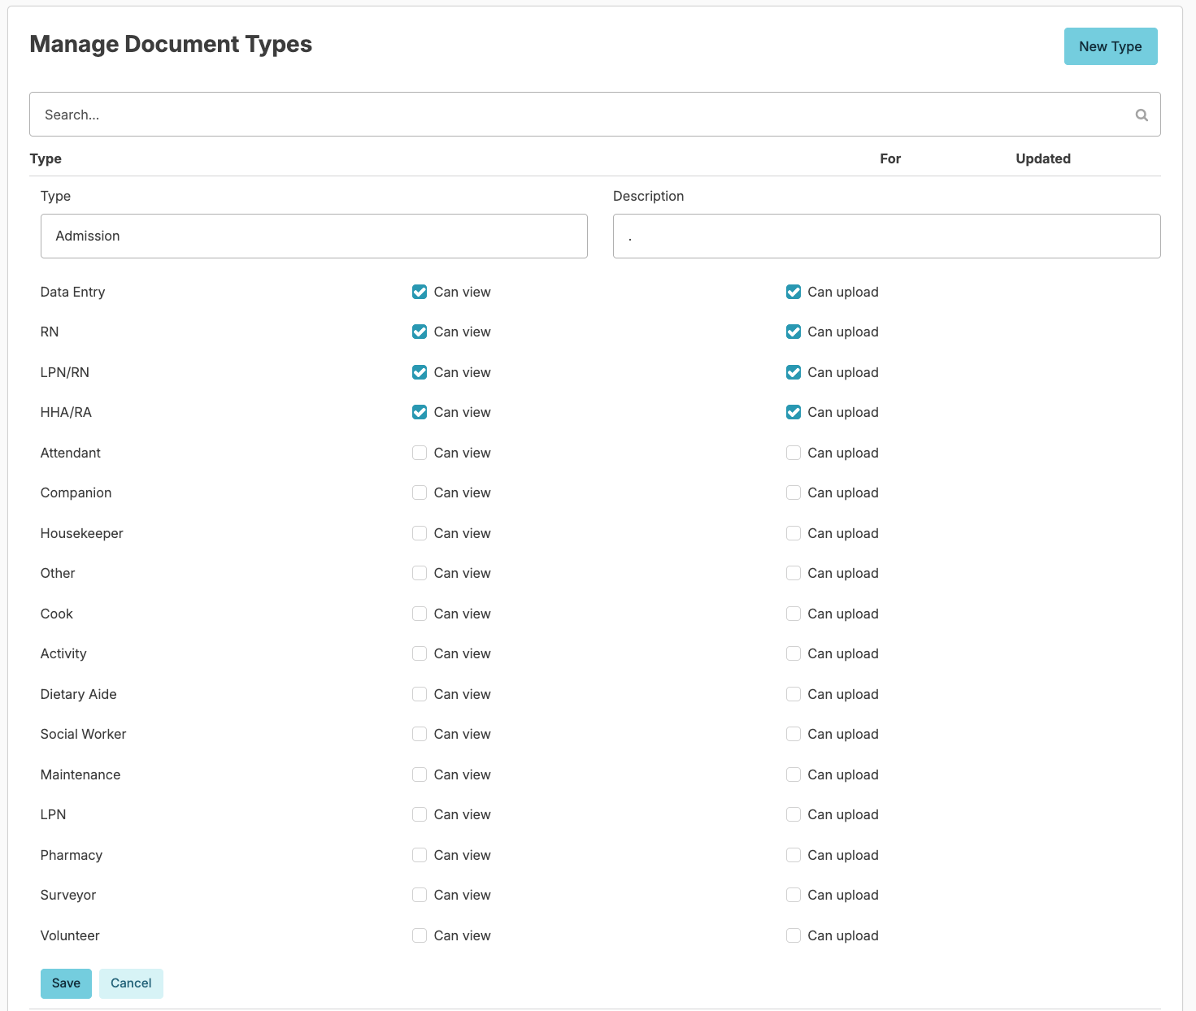
Task: Click the Manage Document Types heading
Action: (171, 44)
